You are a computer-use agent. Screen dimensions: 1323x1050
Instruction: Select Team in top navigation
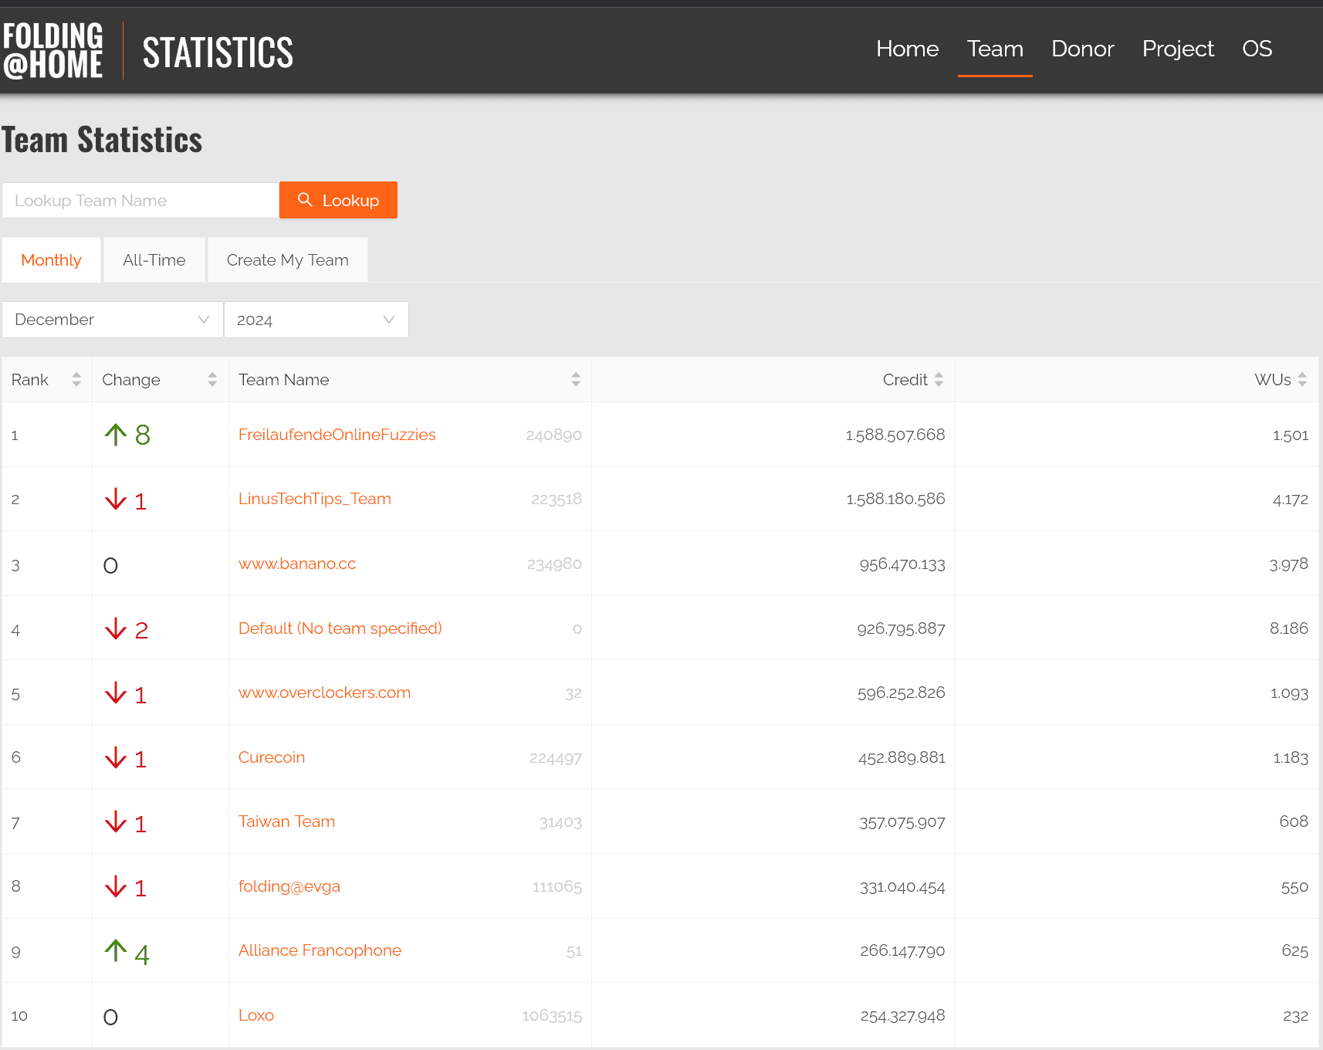[995, 49]
